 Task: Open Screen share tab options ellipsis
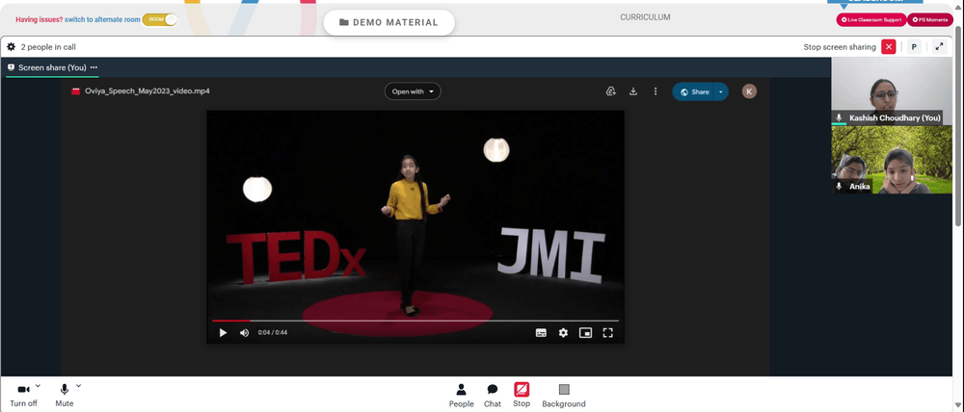point(94,67)
